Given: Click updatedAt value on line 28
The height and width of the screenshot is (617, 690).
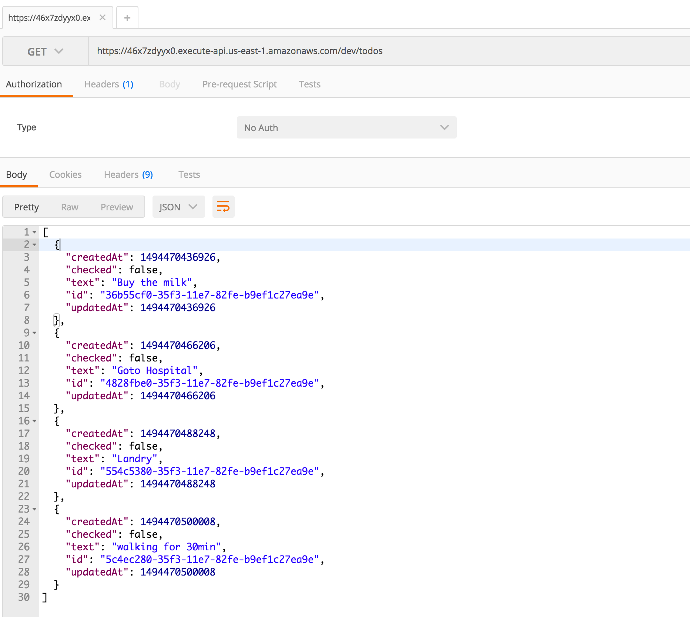Looking at the screenshot, I should tap(178, 572).
